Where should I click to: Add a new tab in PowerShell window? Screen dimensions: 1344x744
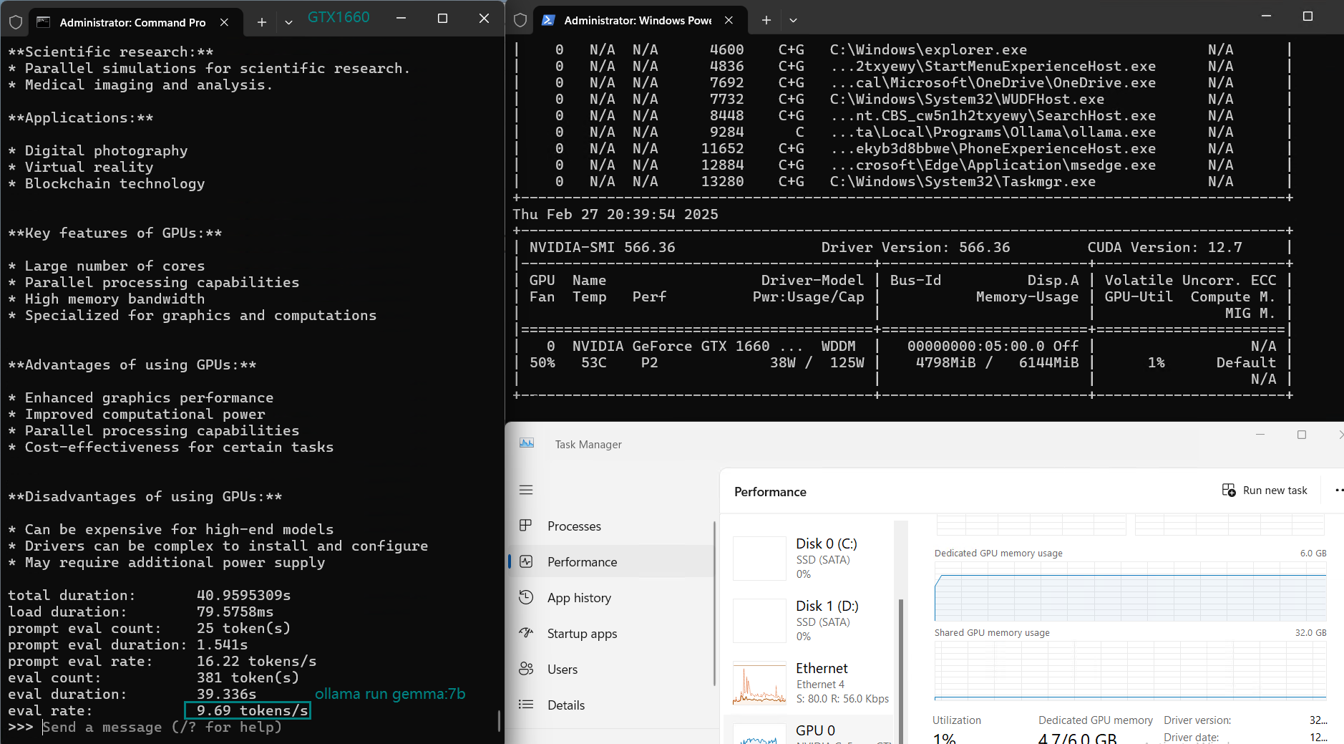[766, 20]
